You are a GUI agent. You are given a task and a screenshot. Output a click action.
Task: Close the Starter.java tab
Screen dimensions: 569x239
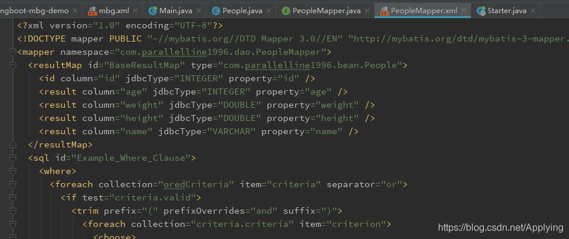click(533, 10)
